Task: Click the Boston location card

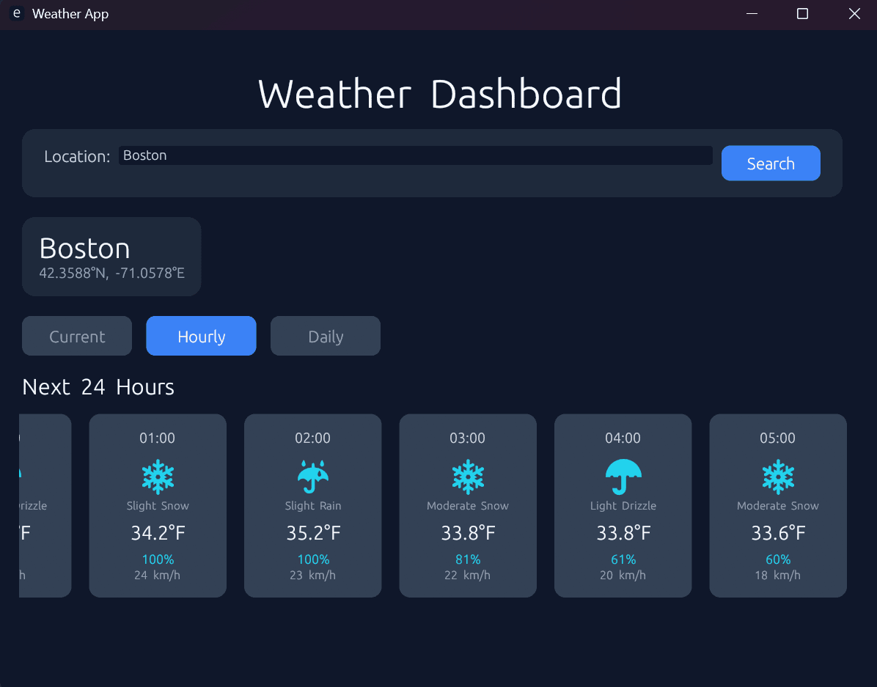Action: coord(111,257)
